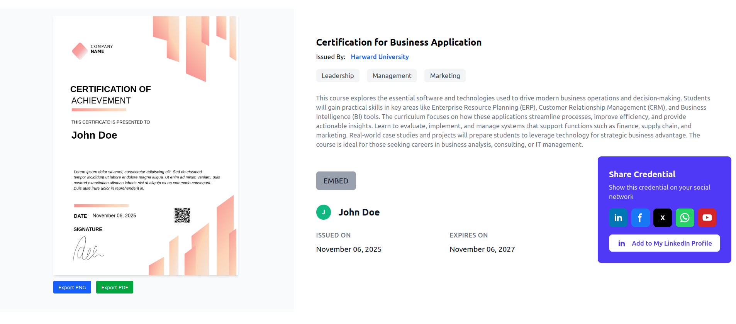Click the certificate preview thumbnail
Viewport: 736px width, 324px height.
click(146, 146)
